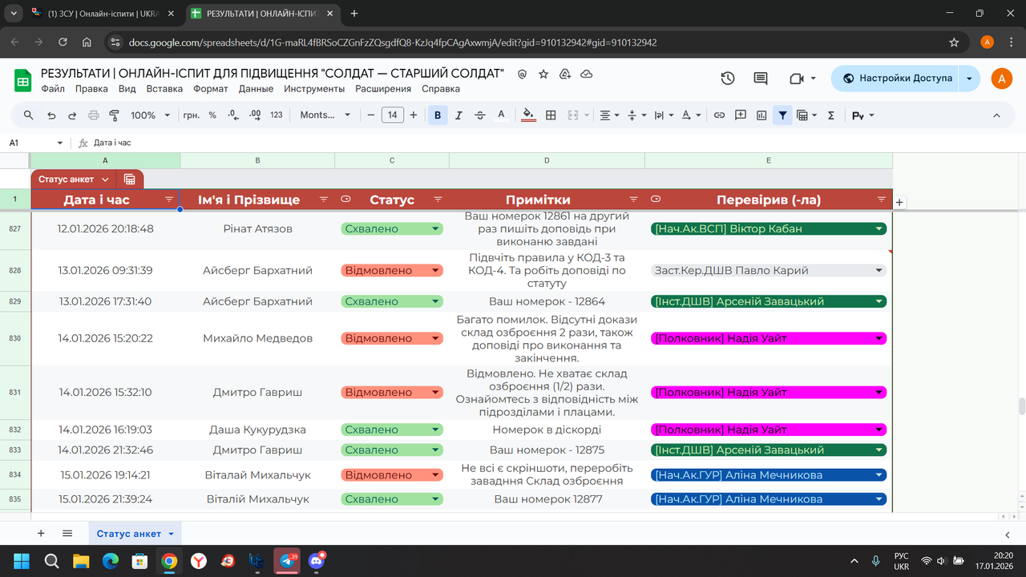Decrease font size with minus button

(x=371, y=115)
